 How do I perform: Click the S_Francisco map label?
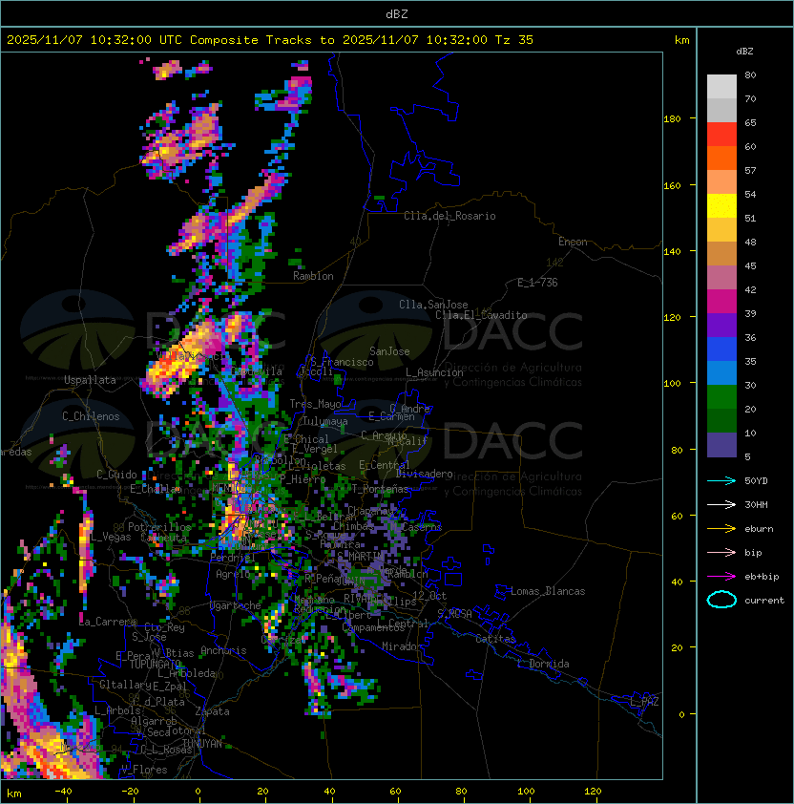point(342,362)
